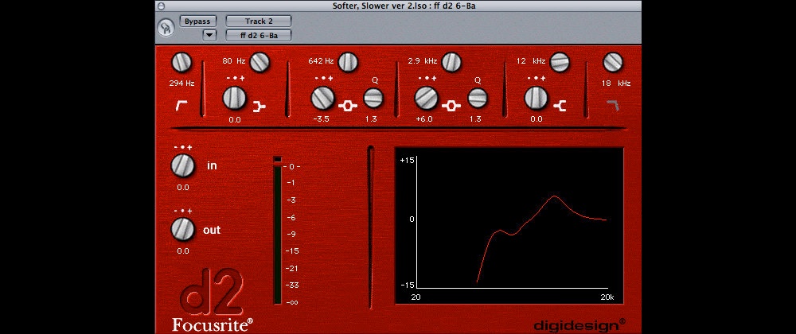Open the dropdown arrow below Bypass

click(209, 34)
